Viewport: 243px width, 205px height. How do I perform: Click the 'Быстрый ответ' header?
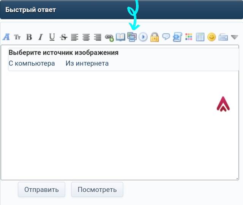(x=30, y=10)
